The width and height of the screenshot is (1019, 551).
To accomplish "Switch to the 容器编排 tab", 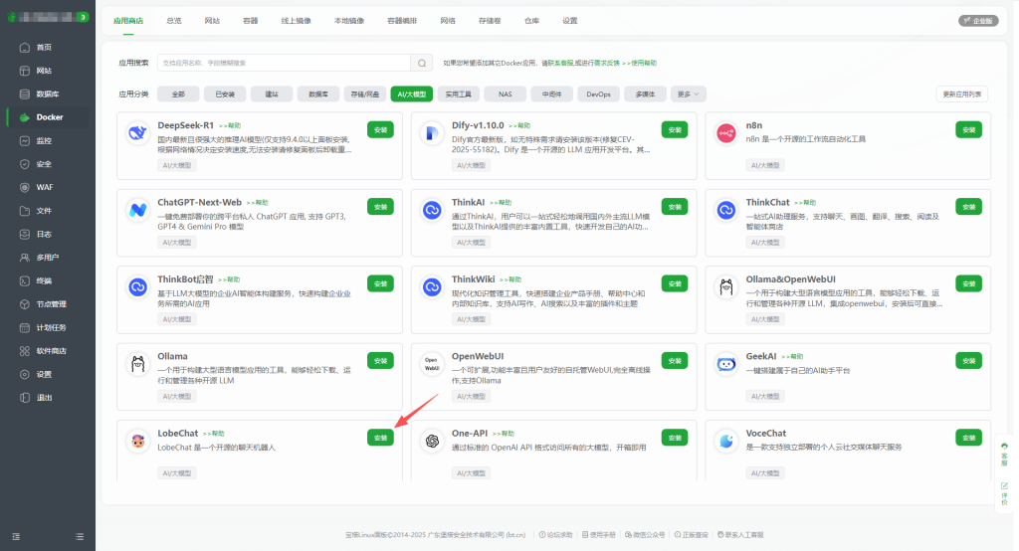I will tap(402, 20).
